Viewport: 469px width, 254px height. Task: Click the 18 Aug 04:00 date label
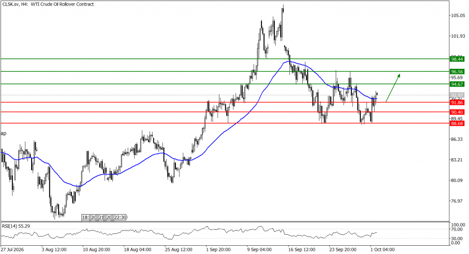137,249
